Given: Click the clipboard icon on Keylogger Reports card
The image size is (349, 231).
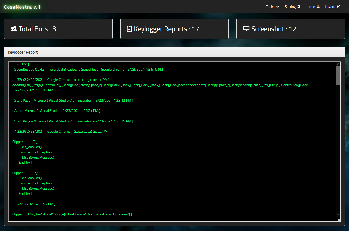Looking at the screenshot, I should (130, 29).
